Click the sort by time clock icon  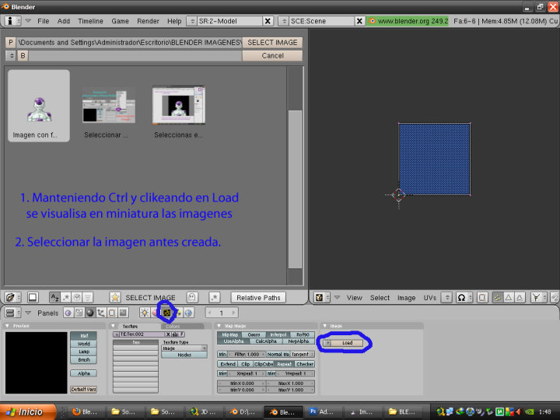pyautogui.click(x=77, y=297)
